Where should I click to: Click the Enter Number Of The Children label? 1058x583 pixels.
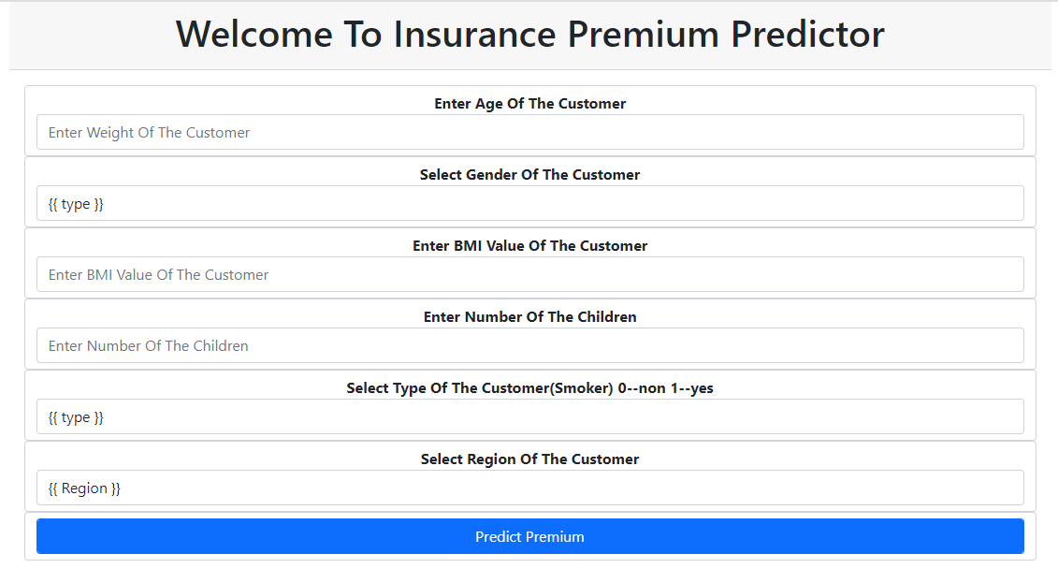click(529, 316)
